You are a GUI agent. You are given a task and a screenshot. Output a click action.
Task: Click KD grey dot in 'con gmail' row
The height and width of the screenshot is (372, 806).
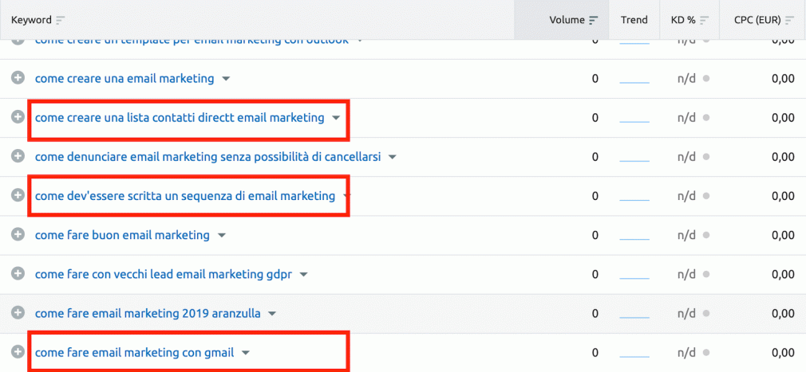706,353
